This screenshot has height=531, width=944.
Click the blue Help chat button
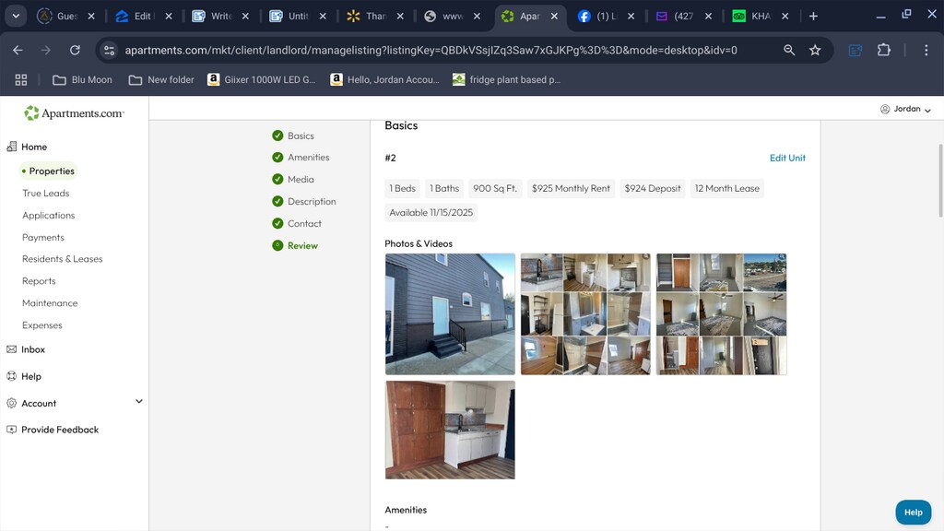tap(913, 512)
